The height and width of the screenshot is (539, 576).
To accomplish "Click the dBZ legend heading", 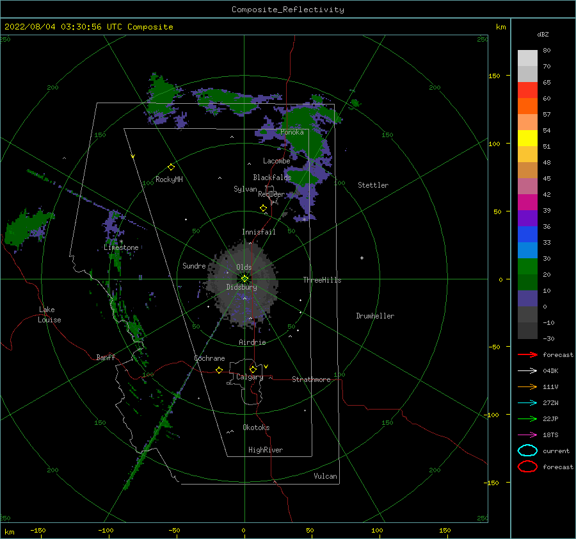I will (x=543, y=34).
